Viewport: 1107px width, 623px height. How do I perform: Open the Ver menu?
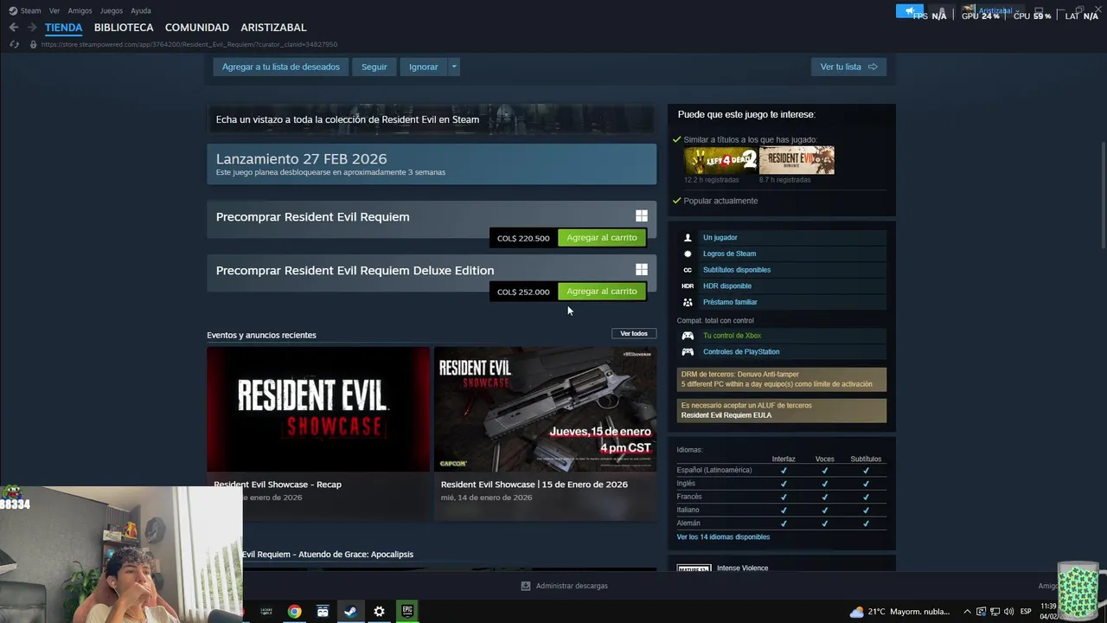tap(54, 10)
